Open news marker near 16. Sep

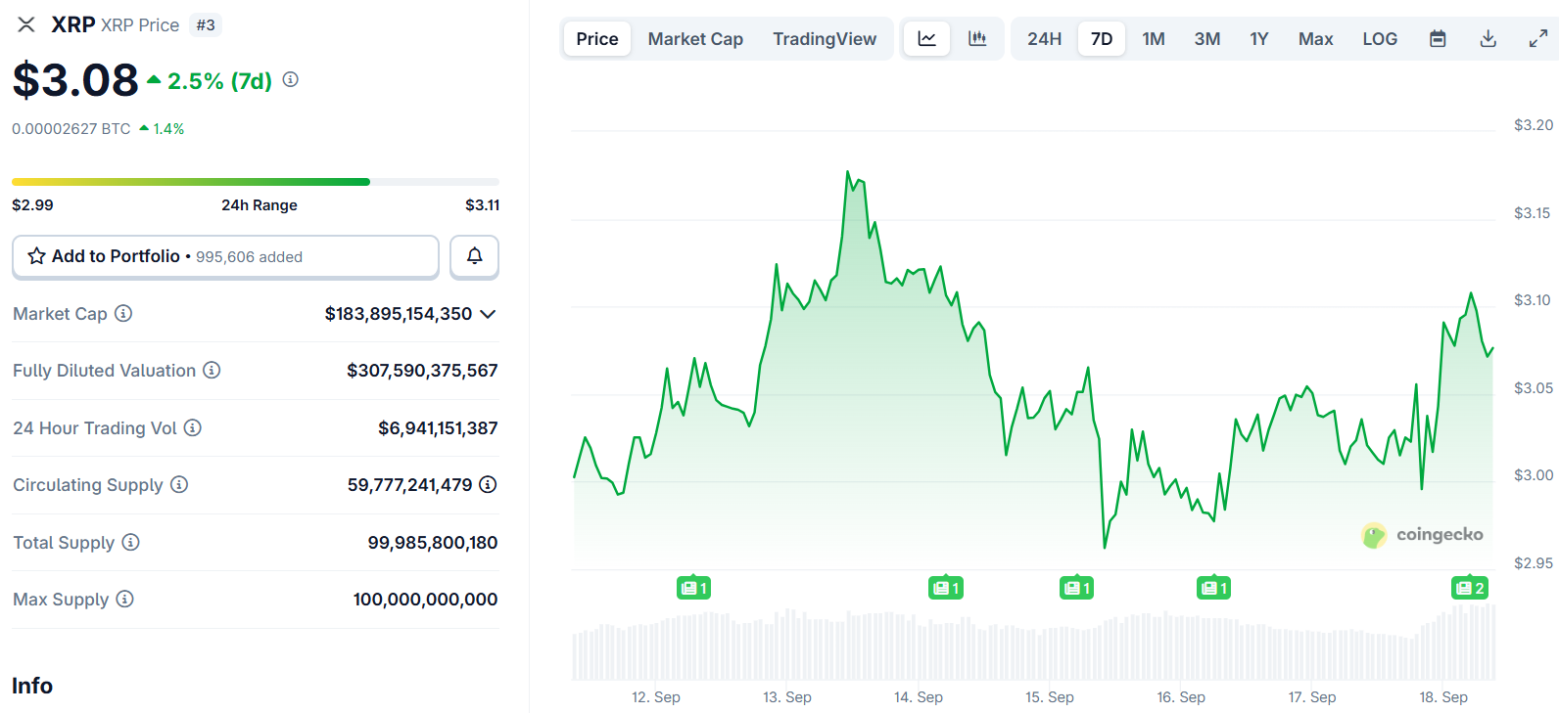click(1214, 588)
